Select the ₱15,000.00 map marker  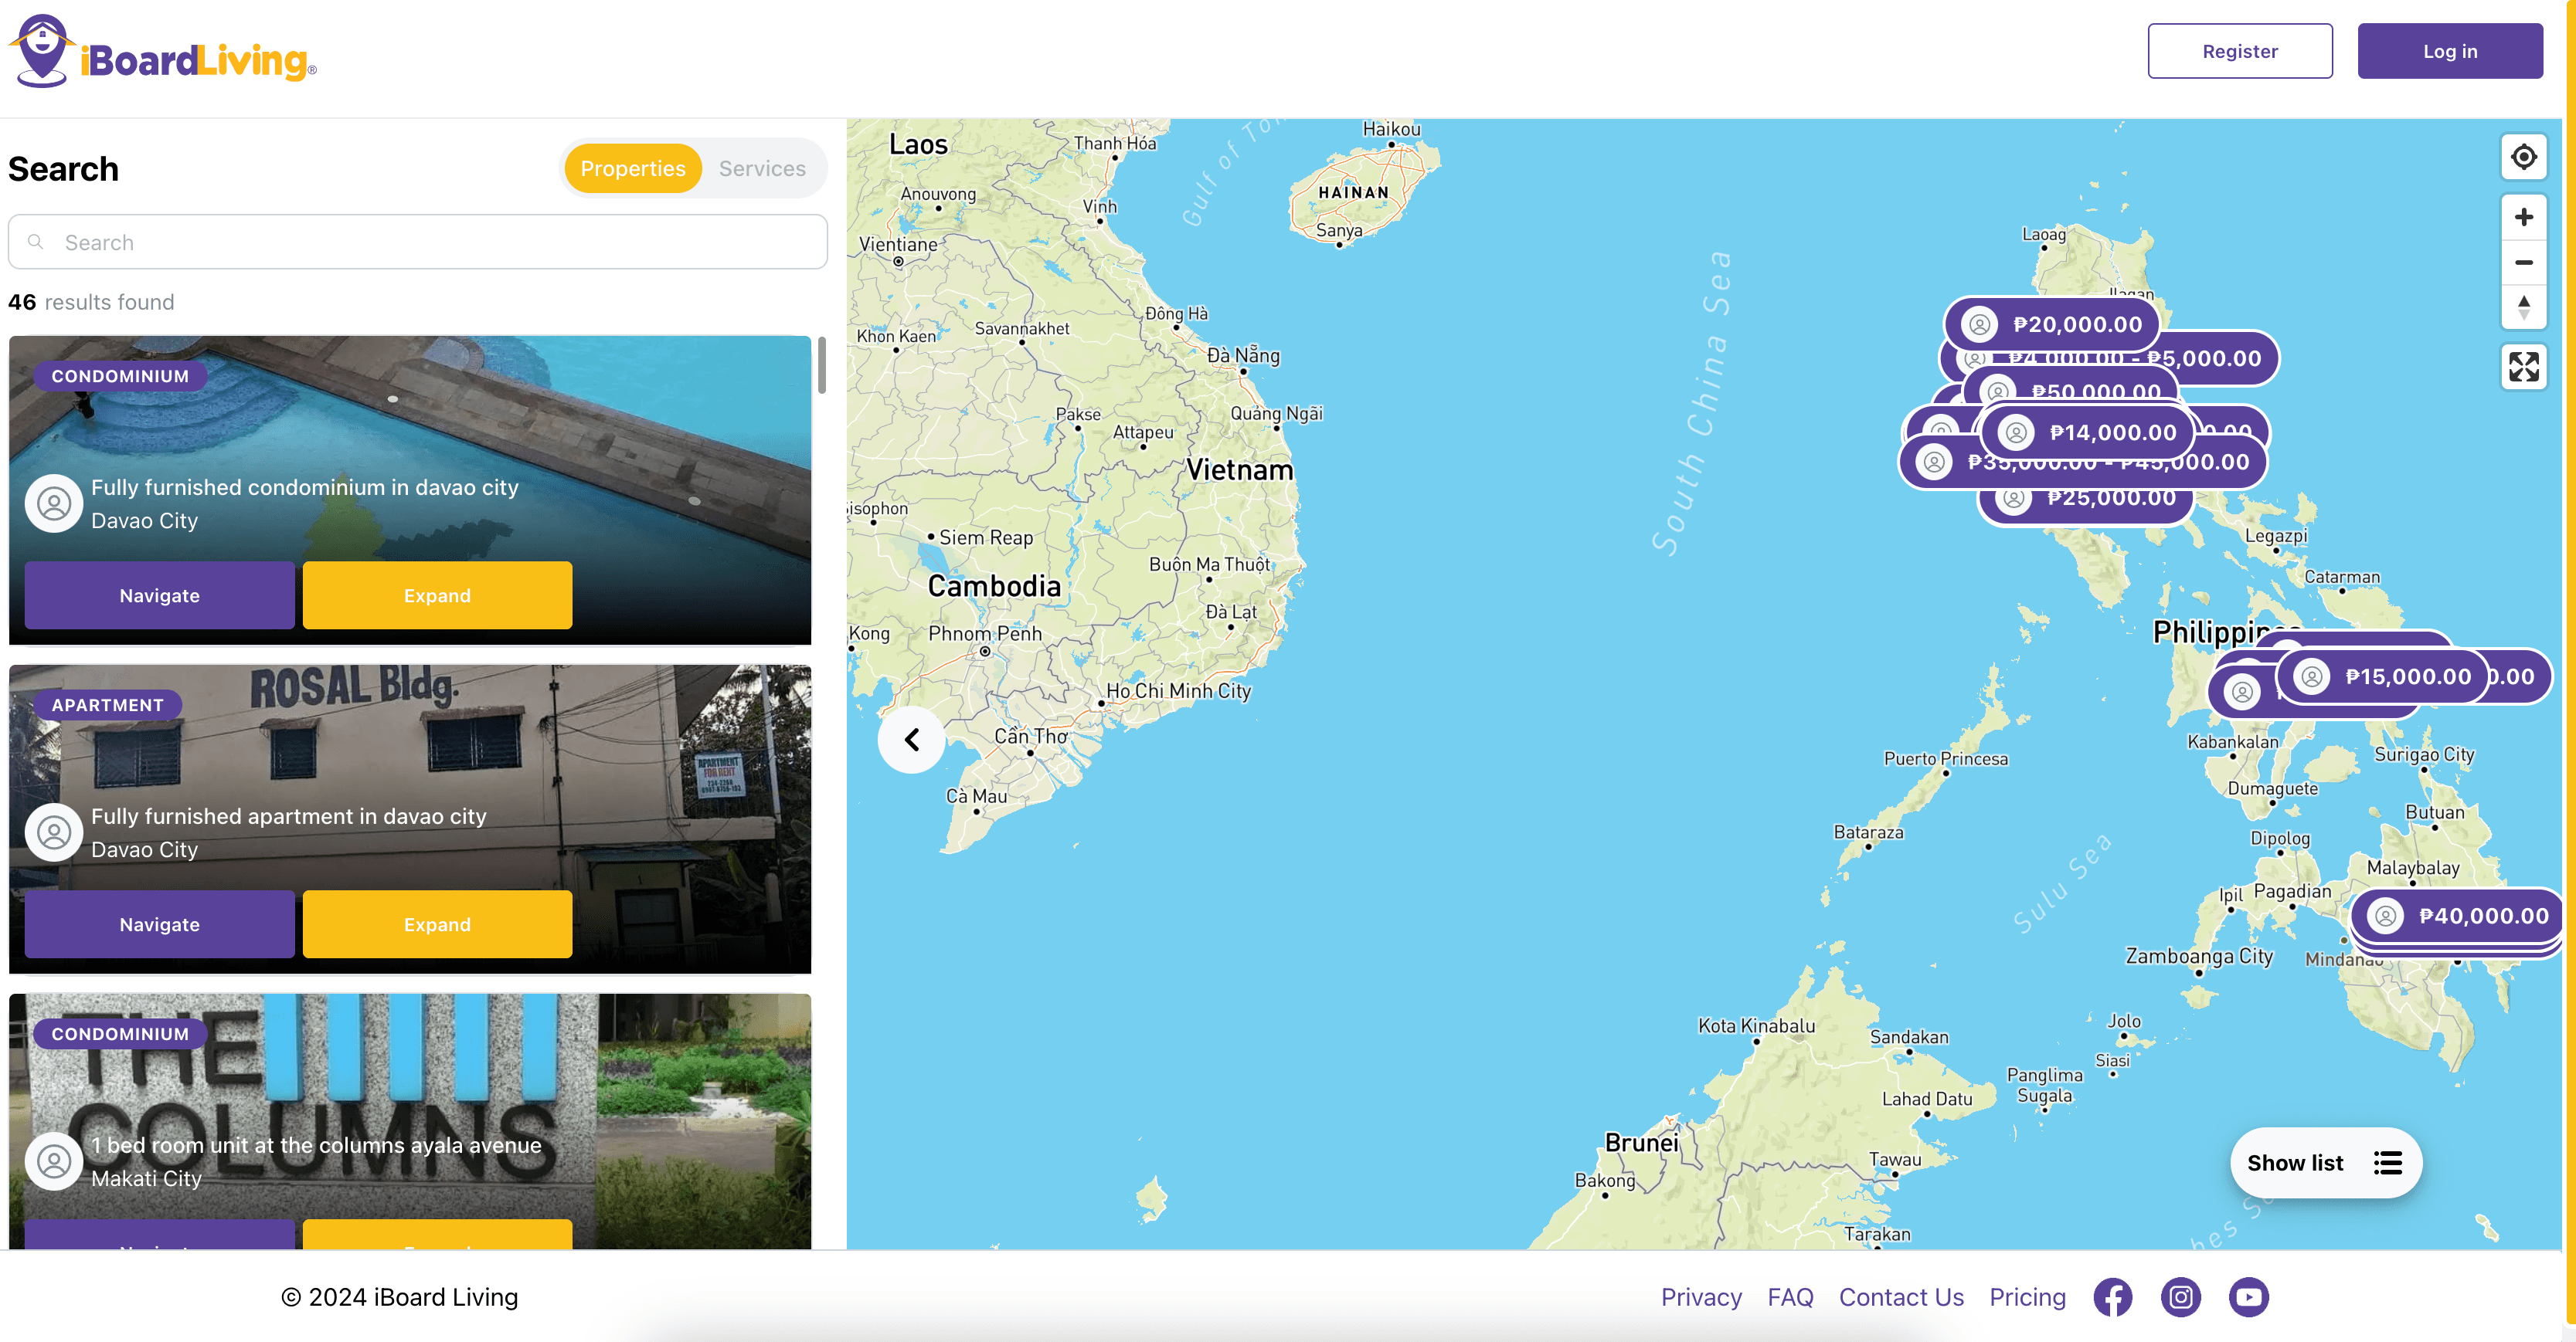coord(2381,676)
